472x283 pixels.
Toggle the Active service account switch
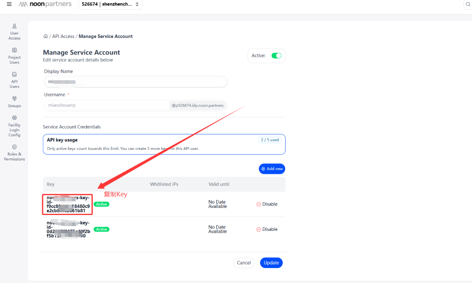(276, 55)
